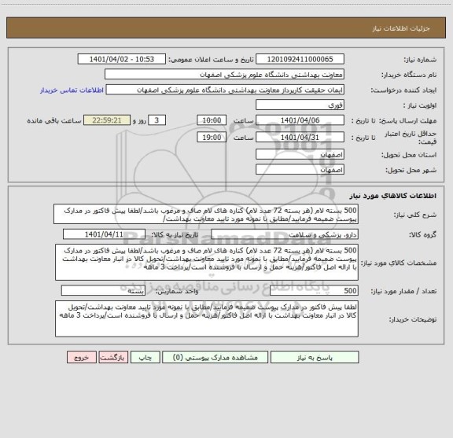Click the ایجاد کننده درخواست label
453x438 pixels.
click(403, 90)
